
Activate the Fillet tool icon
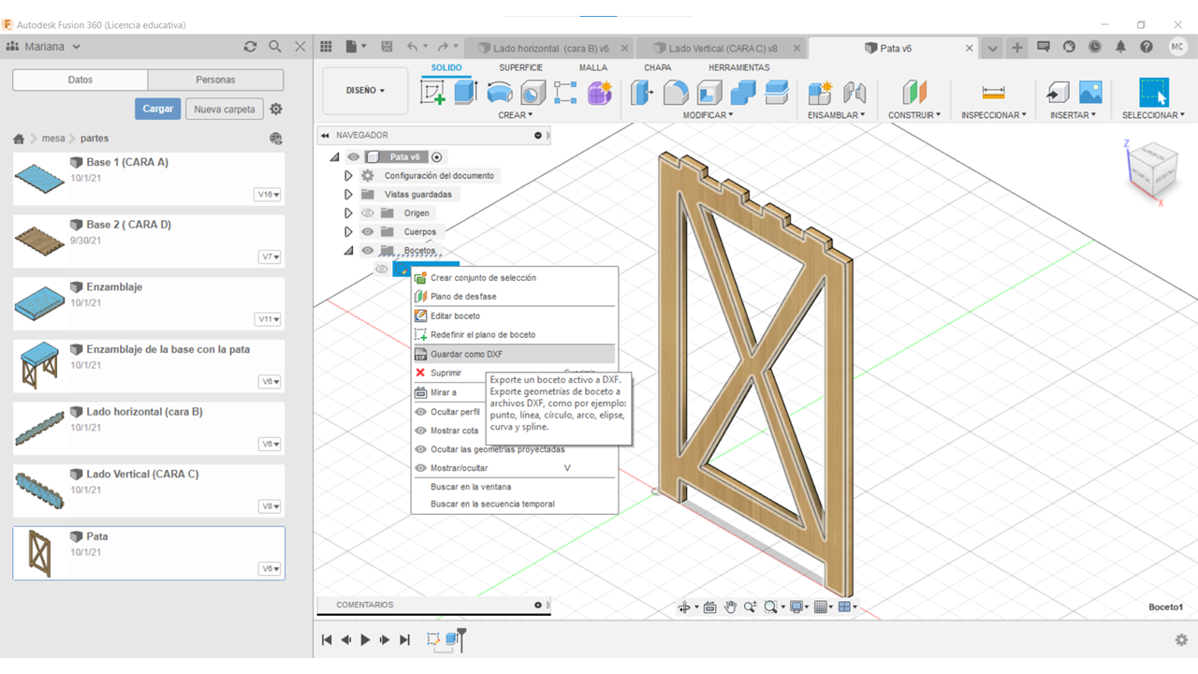(676, 93)
